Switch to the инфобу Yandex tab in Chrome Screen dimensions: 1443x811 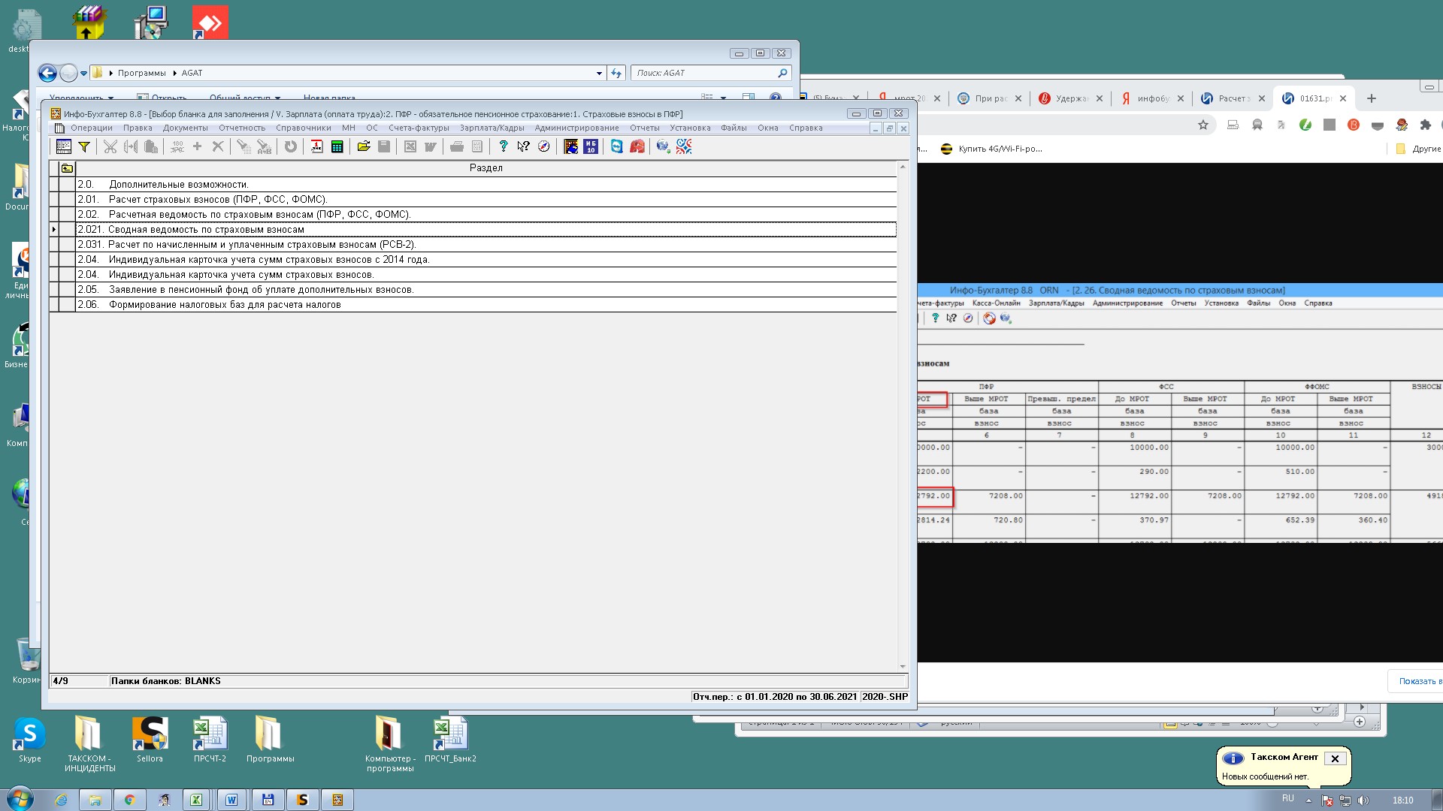pyautogui.click(x=1151, y=98)
